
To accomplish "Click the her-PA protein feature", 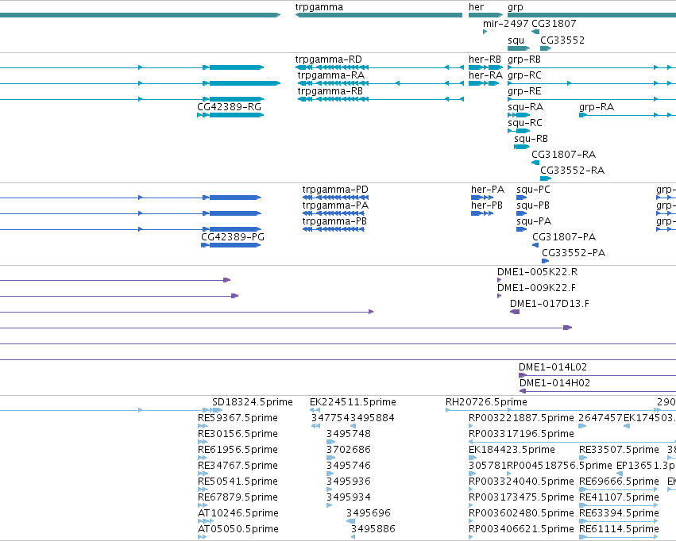I will click(x=482, y=198).
